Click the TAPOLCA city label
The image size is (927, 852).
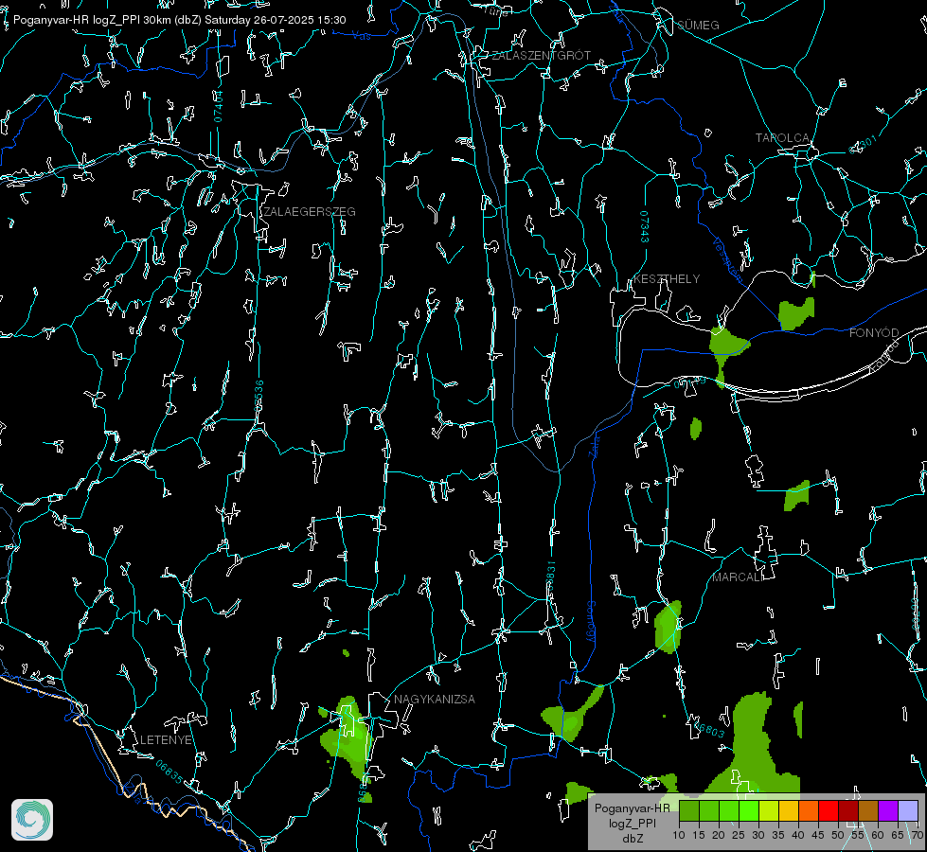783,138
